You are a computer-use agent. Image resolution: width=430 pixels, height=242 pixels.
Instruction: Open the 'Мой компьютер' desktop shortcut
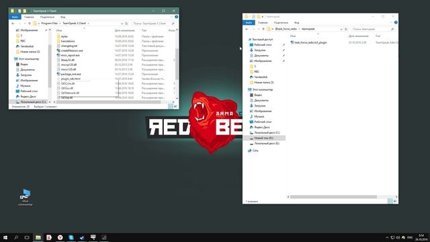tap(26, 197)
